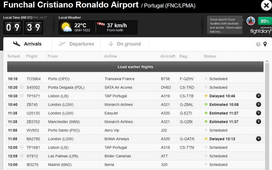This screenshot has height=170, width=272.
Task: Click the PXO airport code link
Action: coord(74,130)
